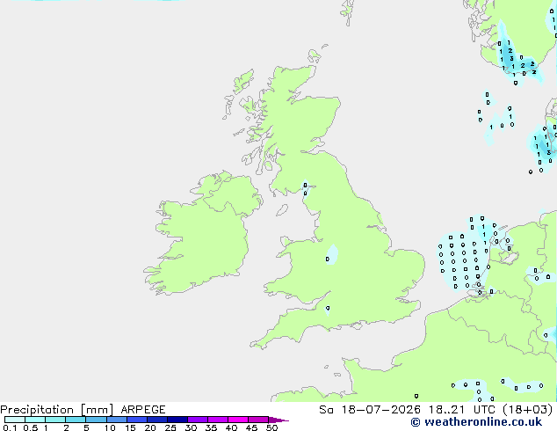
Task: Click the 5–10 mm legend swatch
Action: pos(96,420)
